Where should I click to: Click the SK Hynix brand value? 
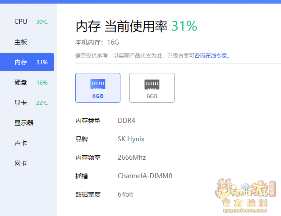(x=131, y=139)
